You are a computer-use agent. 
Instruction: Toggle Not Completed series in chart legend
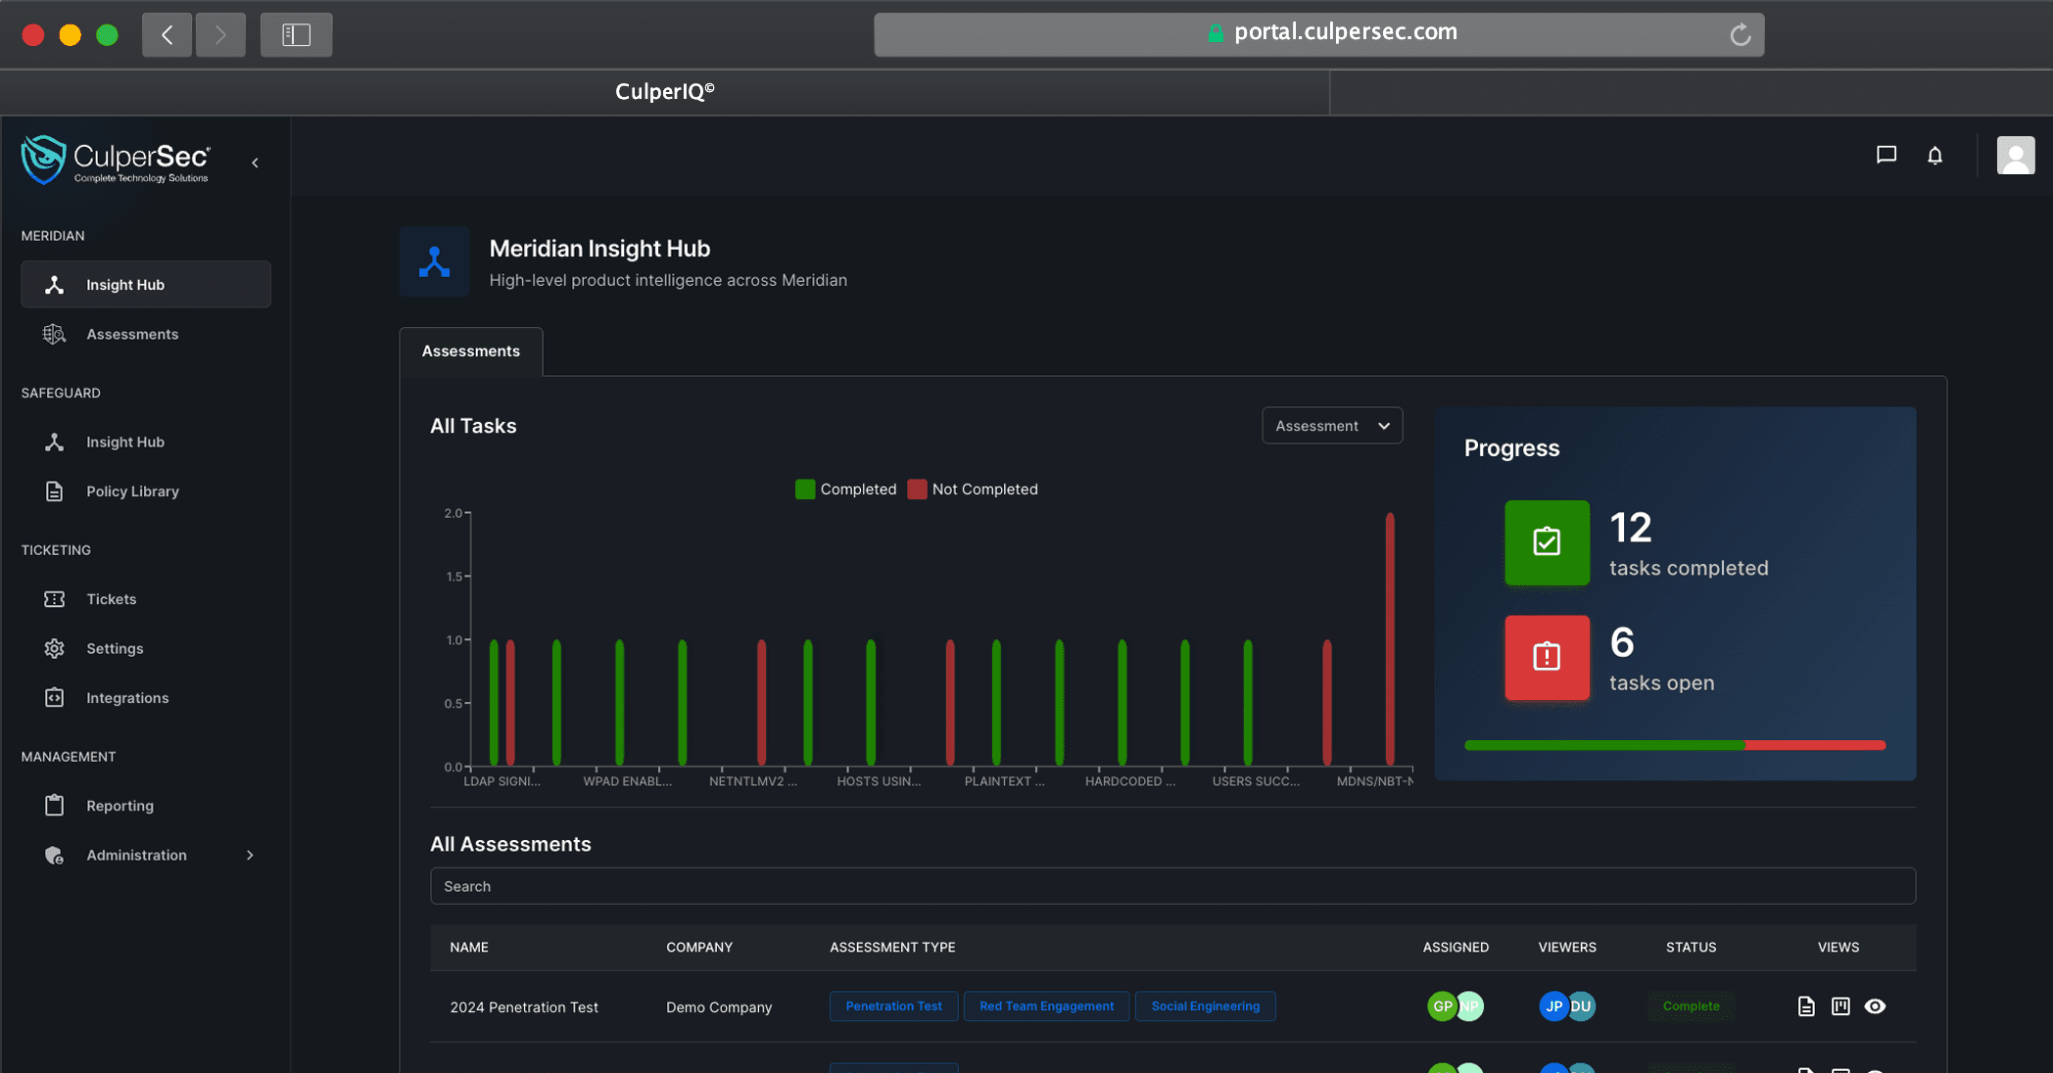(973, 490)
